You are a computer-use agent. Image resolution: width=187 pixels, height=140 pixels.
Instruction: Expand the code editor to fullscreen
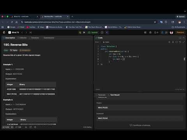[x=183, y=42]
